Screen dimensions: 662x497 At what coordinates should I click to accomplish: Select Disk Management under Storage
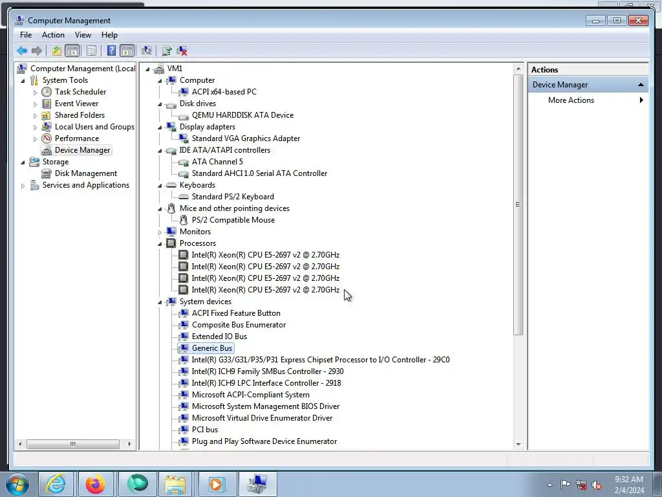point(86,173)
